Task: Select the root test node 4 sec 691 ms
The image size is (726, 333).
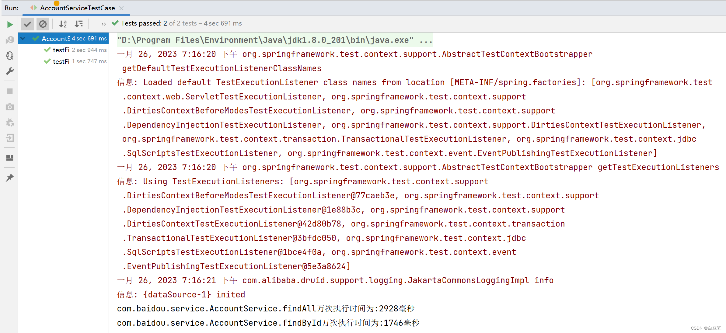Action: (x=64, y=38)
